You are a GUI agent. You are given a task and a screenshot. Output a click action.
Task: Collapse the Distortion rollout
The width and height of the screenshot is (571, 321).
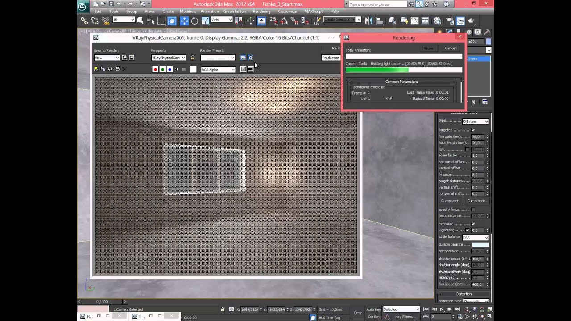(x=463, y=294)
